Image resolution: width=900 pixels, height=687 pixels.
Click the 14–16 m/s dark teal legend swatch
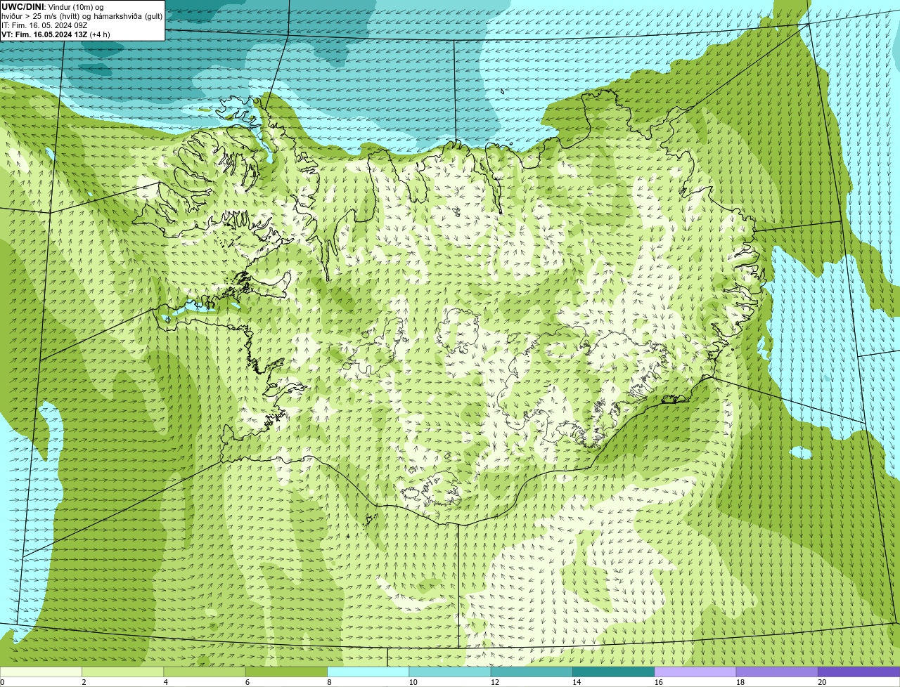point(613,672)
